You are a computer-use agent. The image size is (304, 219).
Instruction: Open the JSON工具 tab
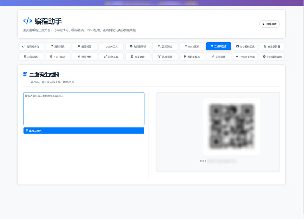coord(111,47)
